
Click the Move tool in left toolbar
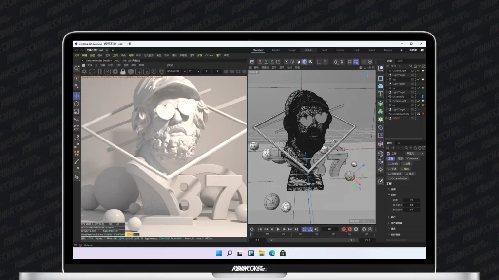coord(77,96)
